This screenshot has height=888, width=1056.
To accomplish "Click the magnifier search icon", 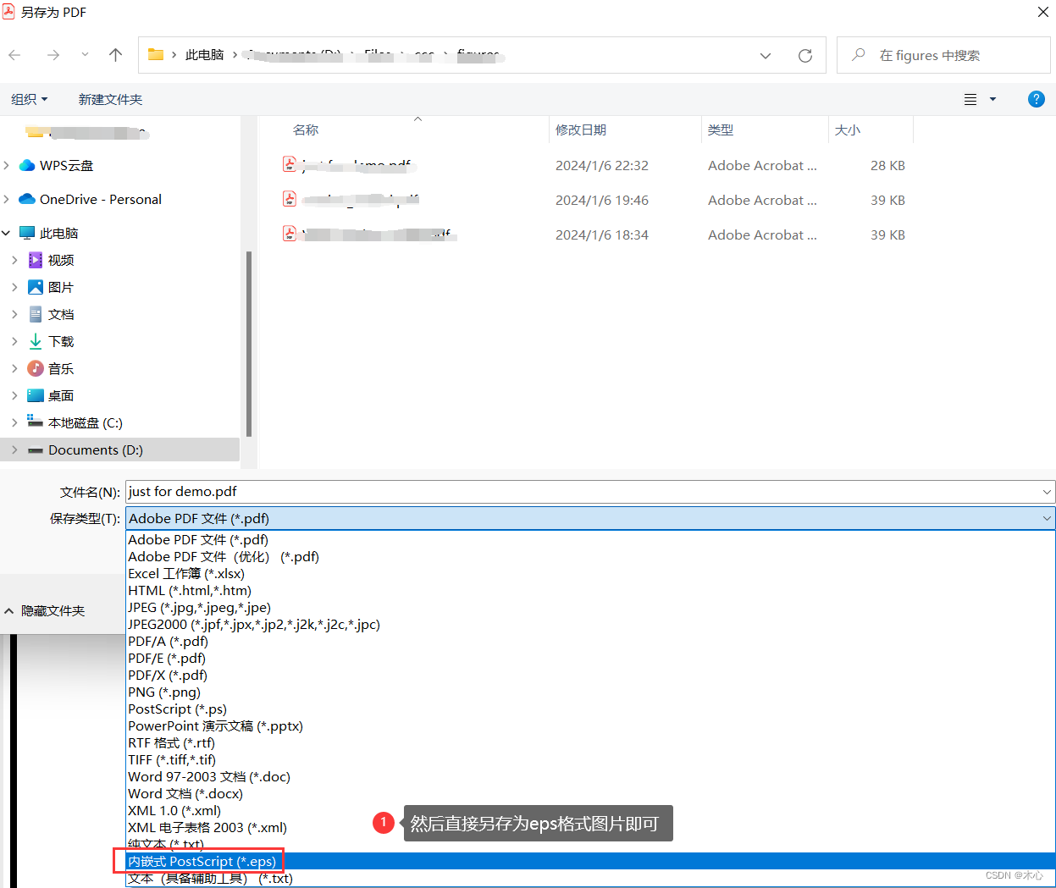I will click(859, 55).
